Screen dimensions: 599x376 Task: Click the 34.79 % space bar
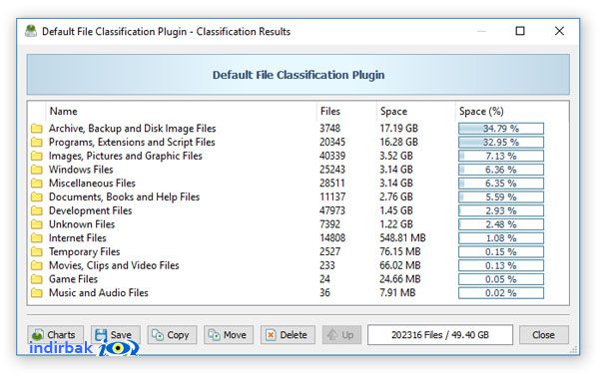click(x=501, y=129)
